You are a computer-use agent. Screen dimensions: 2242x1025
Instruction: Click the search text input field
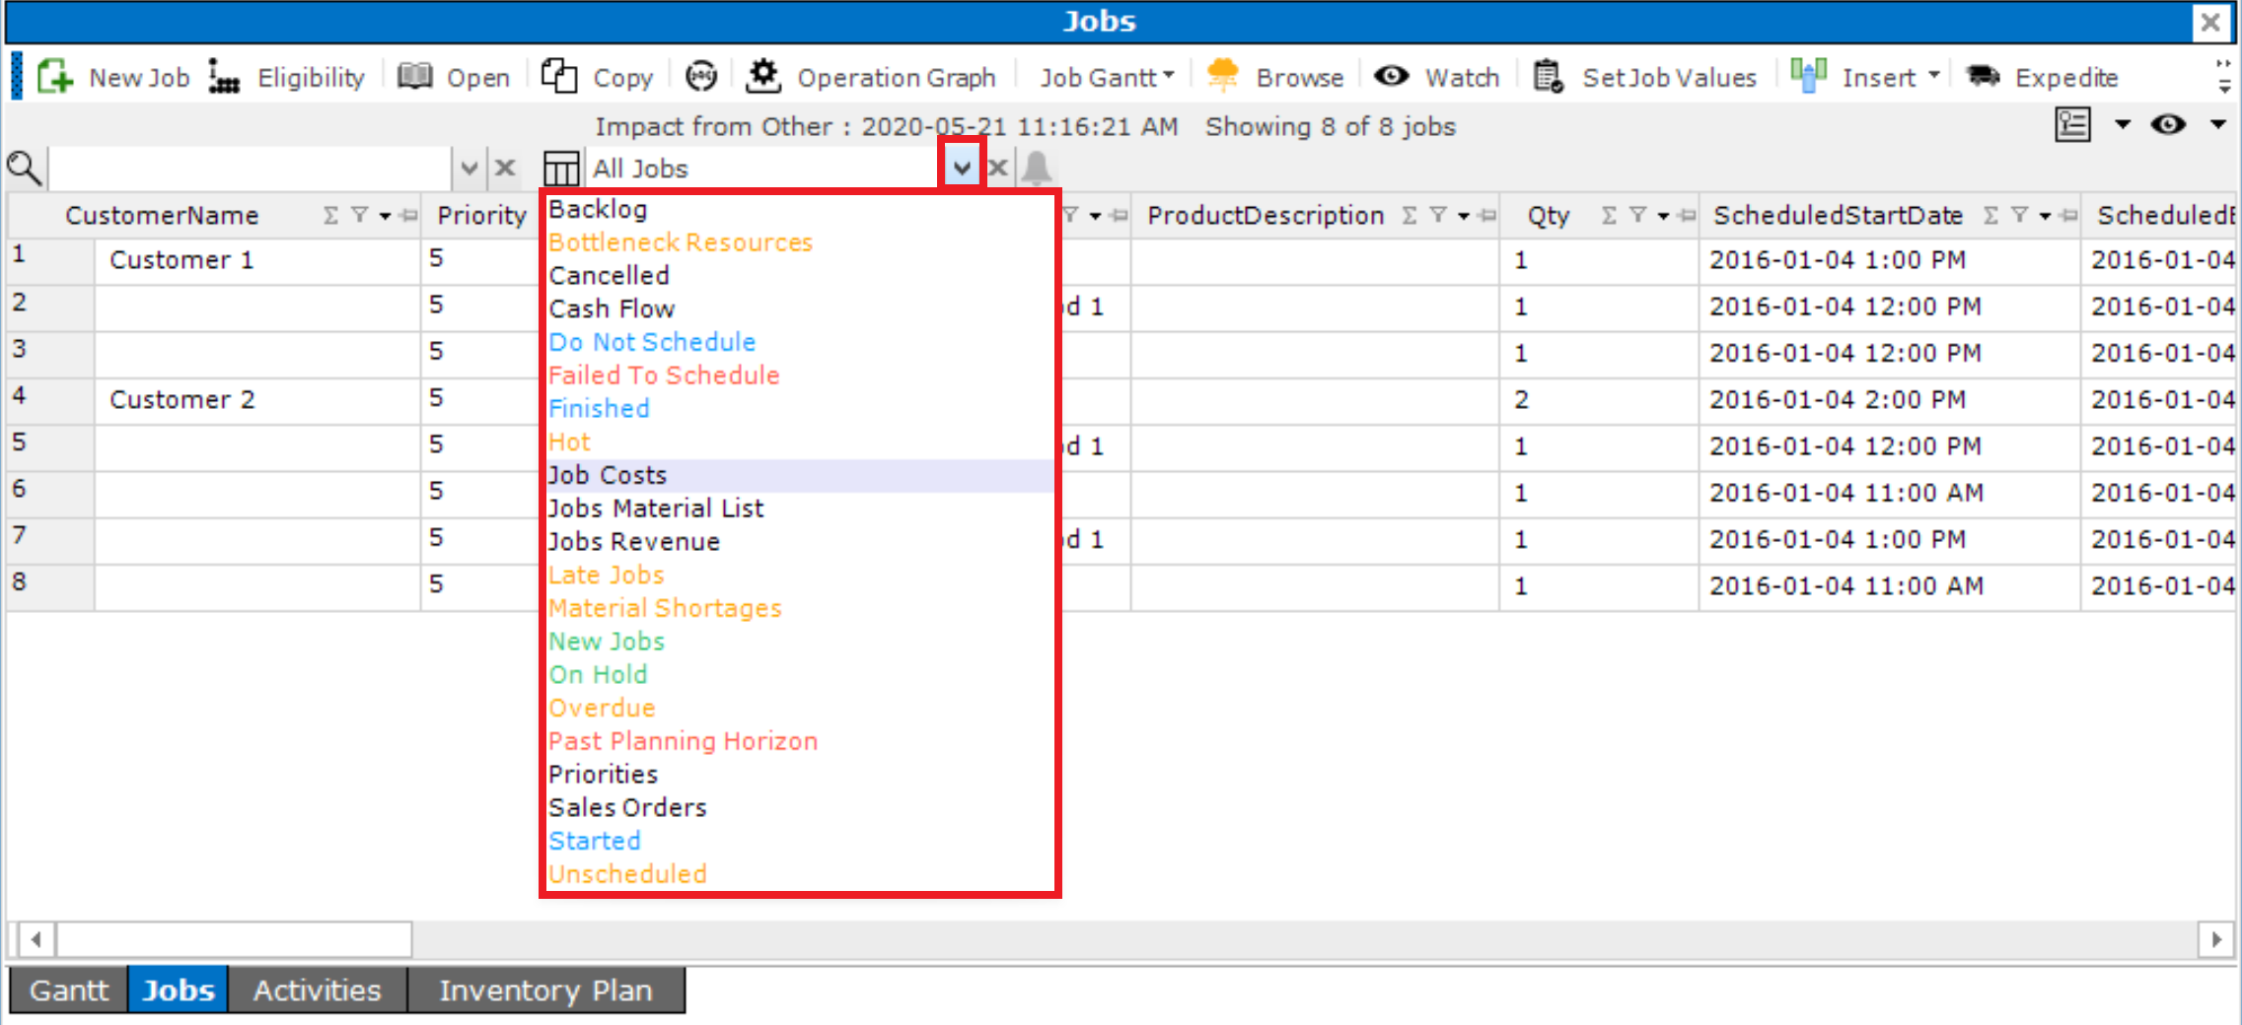(251, 169)
